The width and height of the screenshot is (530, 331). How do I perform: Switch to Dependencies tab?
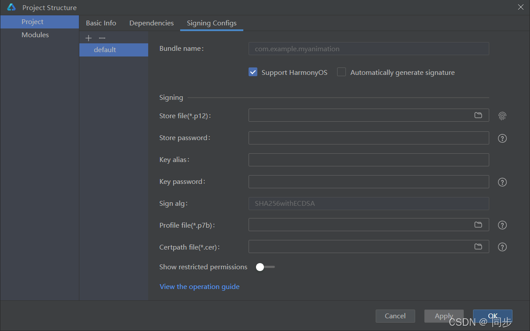pos(151,23)
